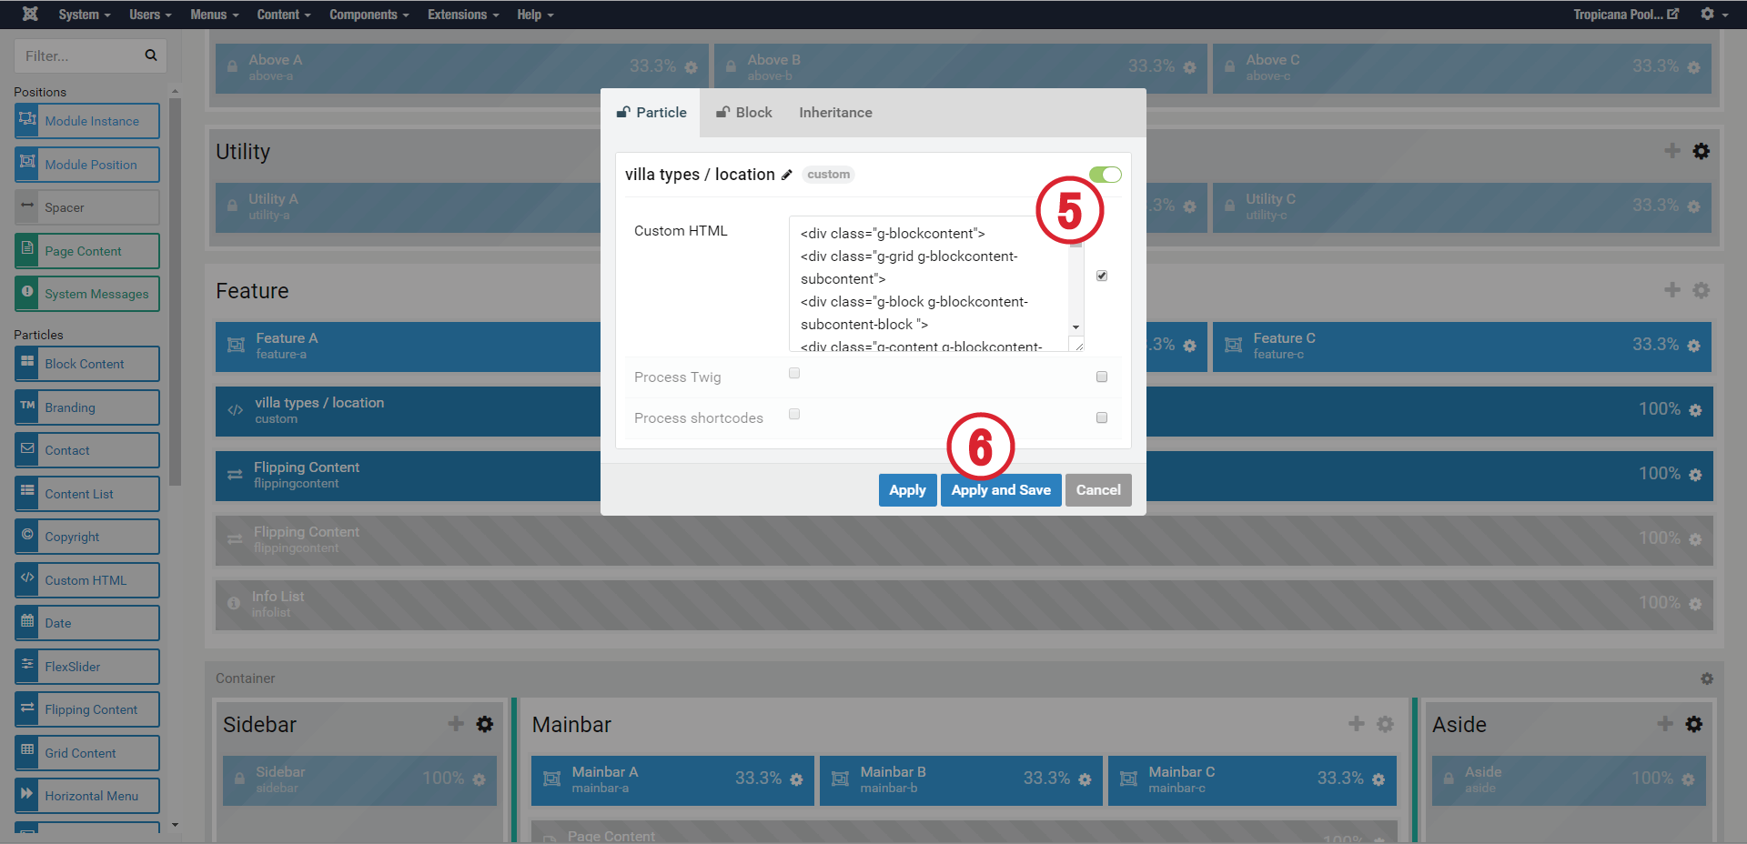Click the Apply button

907,490
